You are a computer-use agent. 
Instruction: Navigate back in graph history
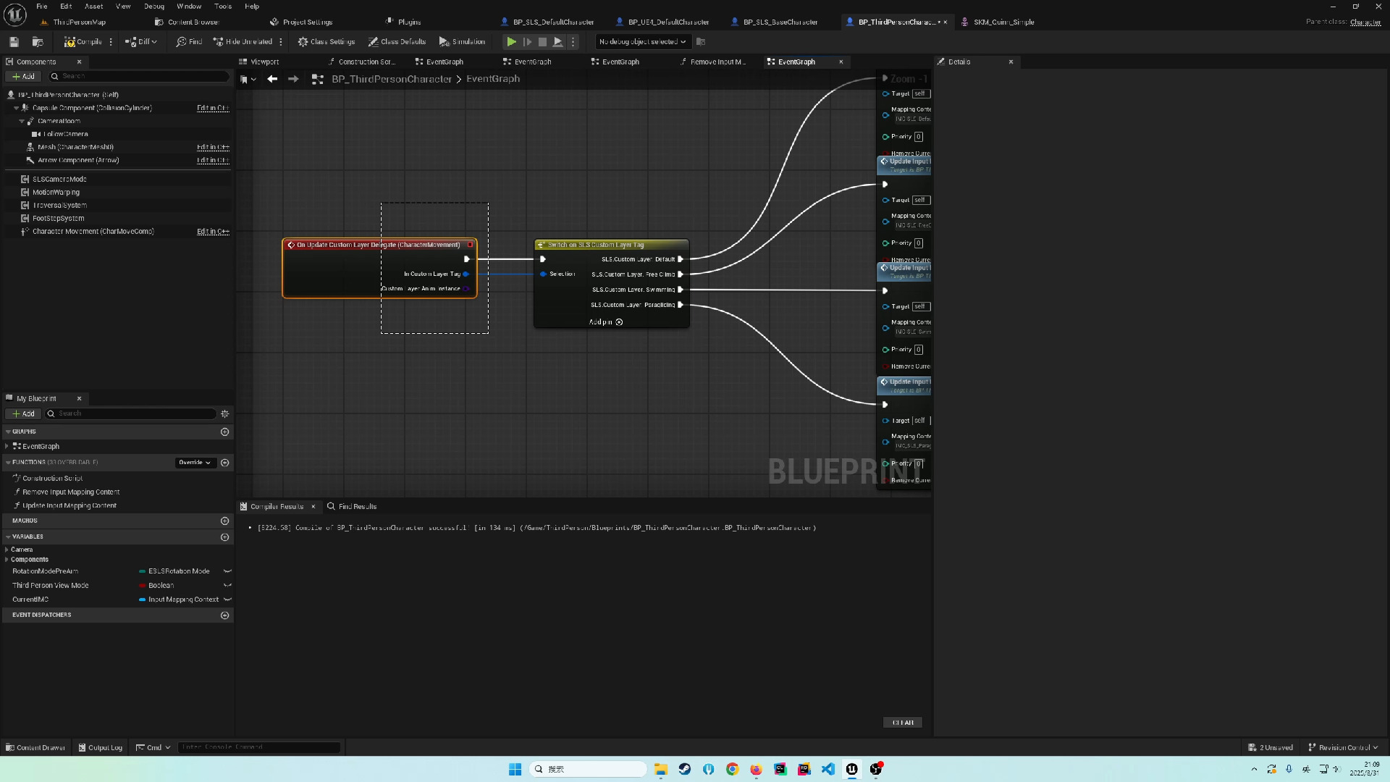click(x=272, y=79)
